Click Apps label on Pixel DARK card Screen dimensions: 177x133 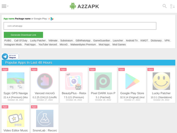tap(92, 69)
